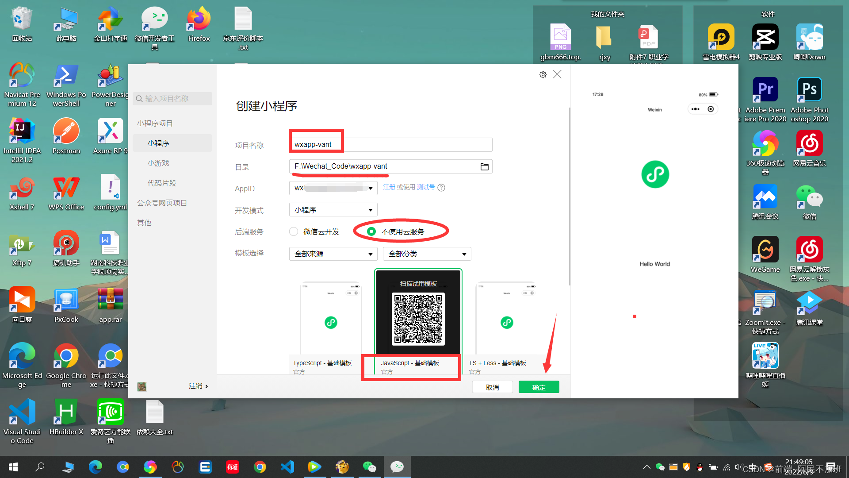Image resolution: width=849 pixels, height=478 pixels.
Task: Open IntelliJ IDEA 2021.2 desktop icon
Action: (x=22, y=140)
